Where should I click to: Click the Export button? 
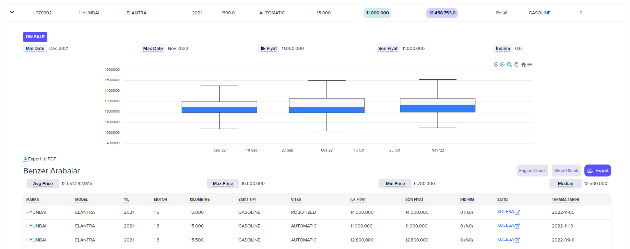tap(598, 170)
